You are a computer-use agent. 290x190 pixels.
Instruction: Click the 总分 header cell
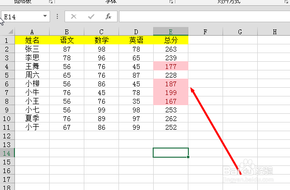coord(171,40)
